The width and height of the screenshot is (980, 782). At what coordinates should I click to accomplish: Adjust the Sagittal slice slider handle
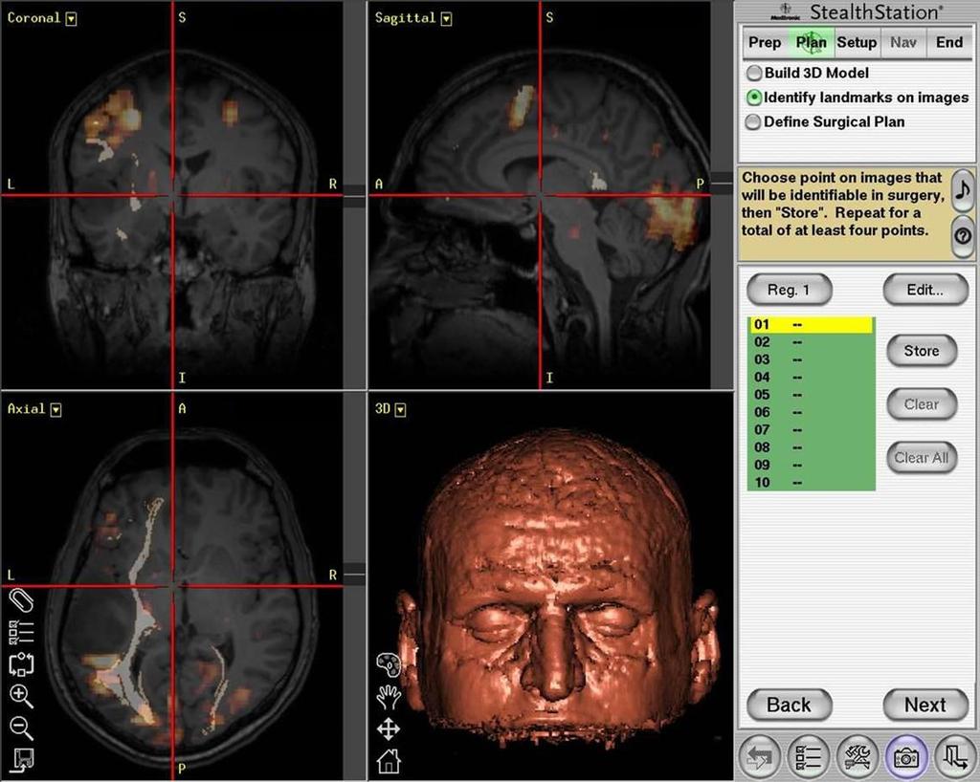(x=722, y=184)
